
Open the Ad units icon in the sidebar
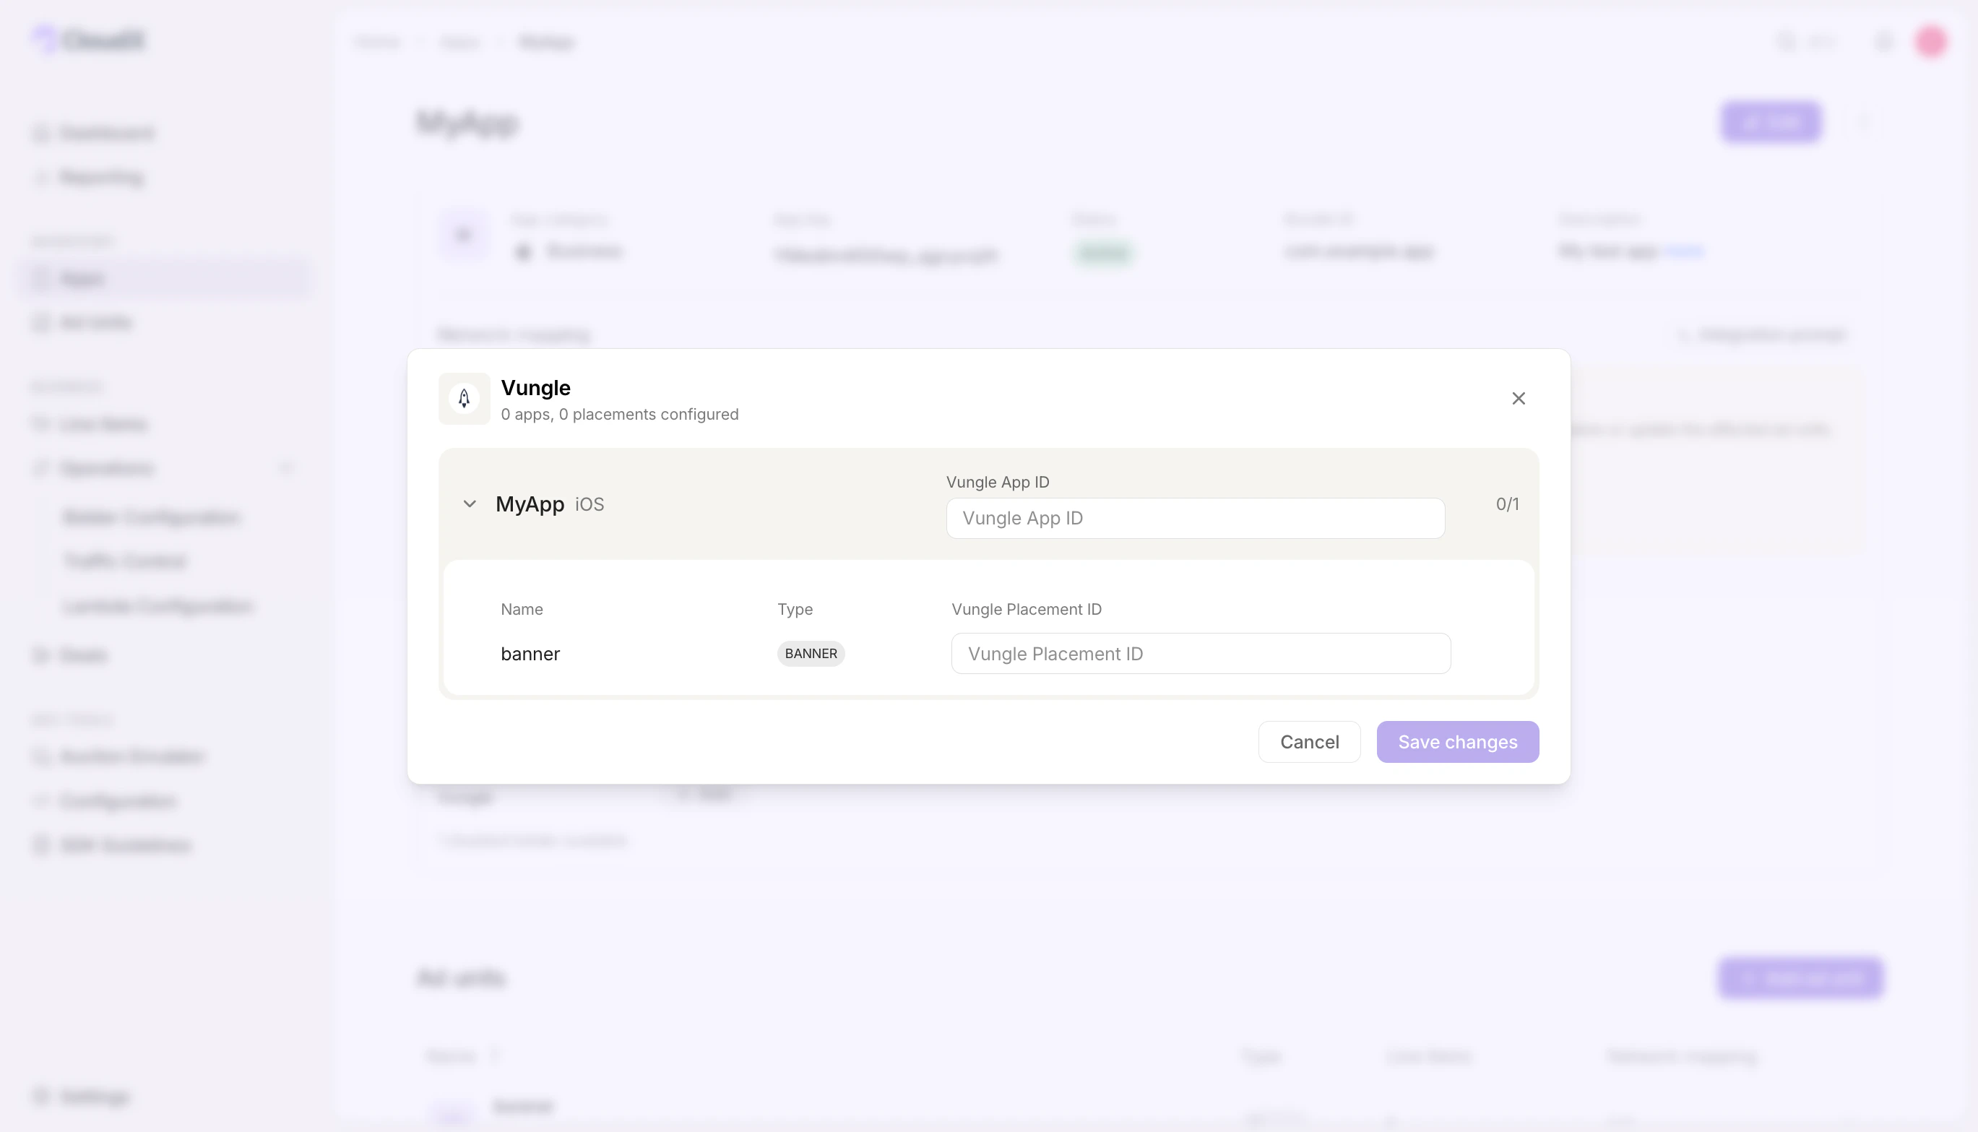coord(40,322)
